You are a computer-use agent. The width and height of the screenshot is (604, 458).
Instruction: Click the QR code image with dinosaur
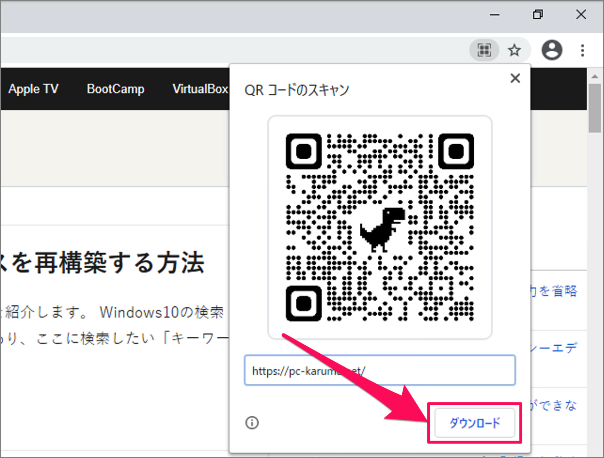(380, 227)
